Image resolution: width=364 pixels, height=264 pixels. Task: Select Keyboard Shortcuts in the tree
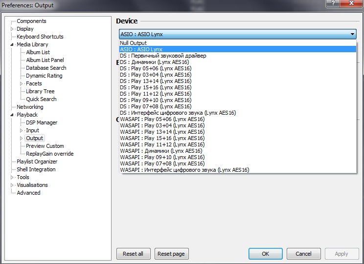pos(40,37)
